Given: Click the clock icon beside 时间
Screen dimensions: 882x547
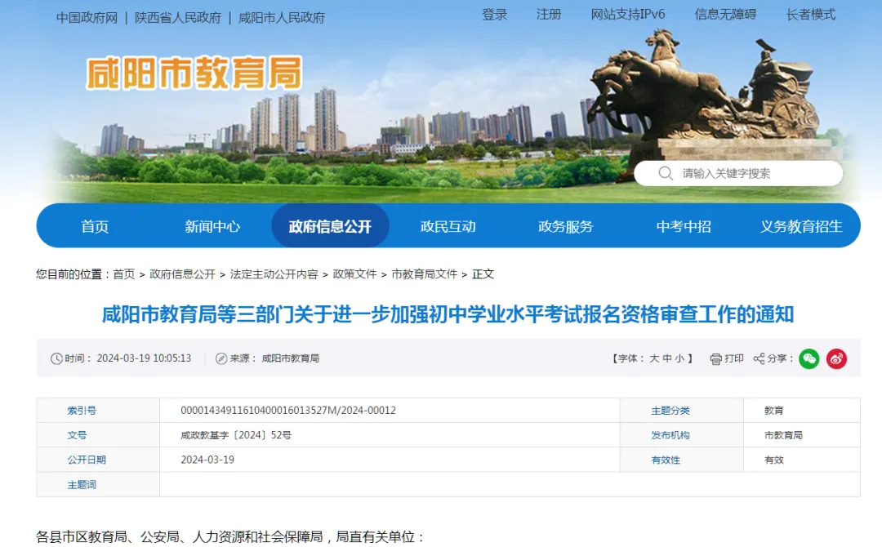Looking at the screenshot, I should click(x=56, y=358).
